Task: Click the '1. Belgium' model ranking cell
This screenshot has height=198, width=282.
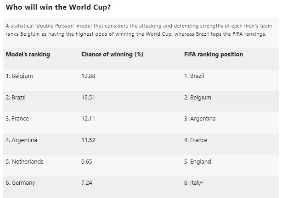Action: pyautogui.click(x=19, y=76)
